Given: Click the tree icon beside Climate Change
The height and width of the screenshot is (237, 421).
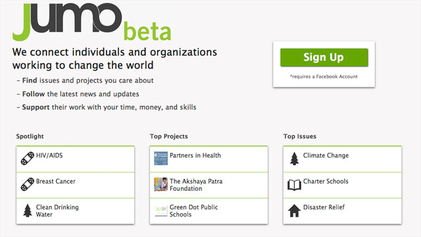Looking at the screenshot, I should pos(294,159).
